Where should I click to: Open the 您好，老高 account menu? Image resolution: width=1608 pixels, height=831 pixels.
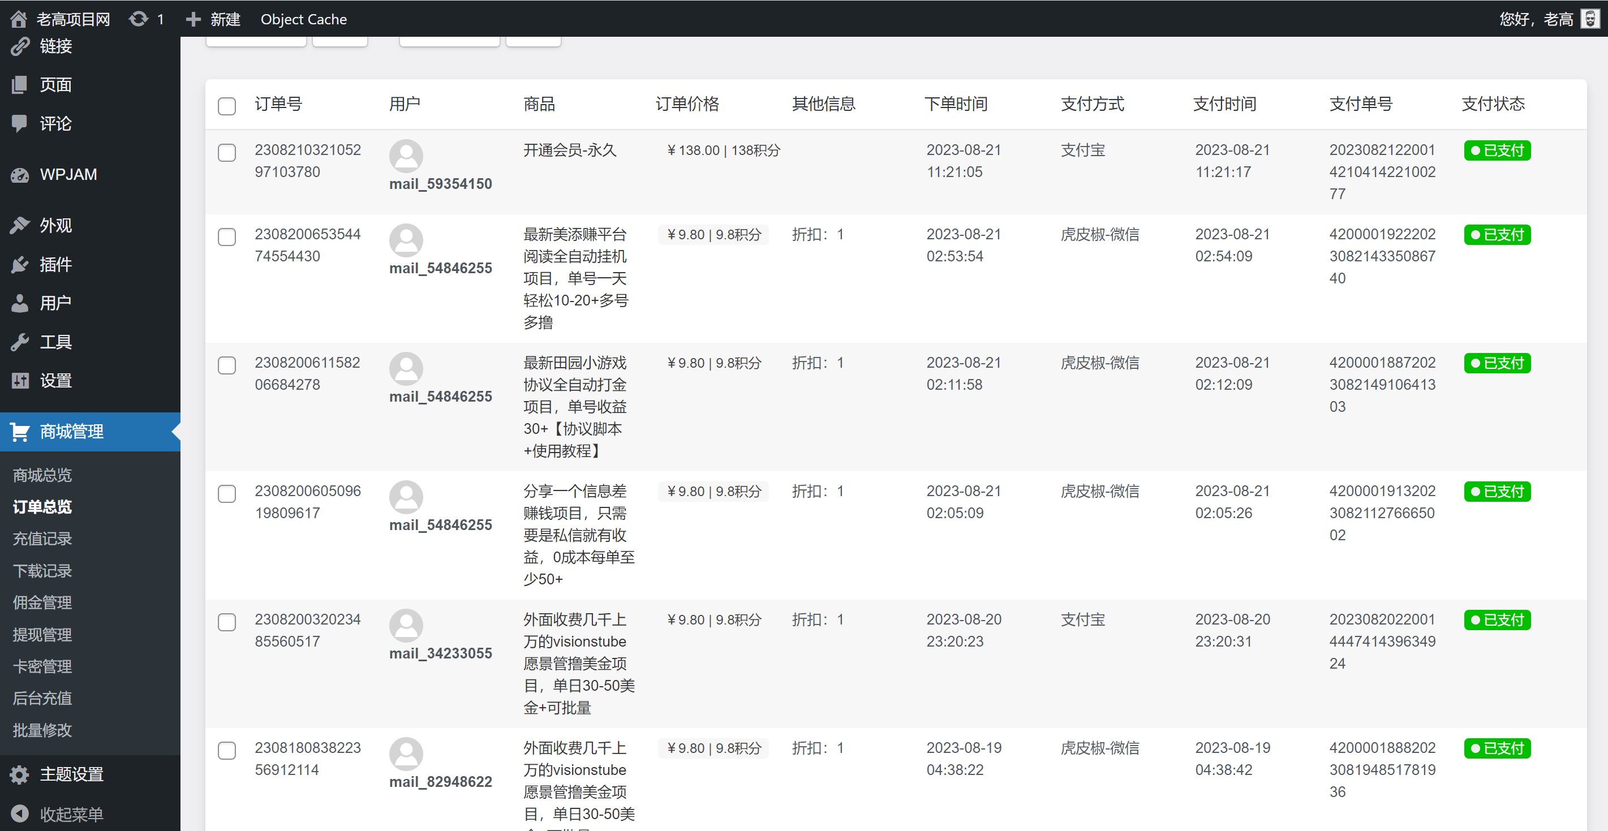click(1536, 19)
